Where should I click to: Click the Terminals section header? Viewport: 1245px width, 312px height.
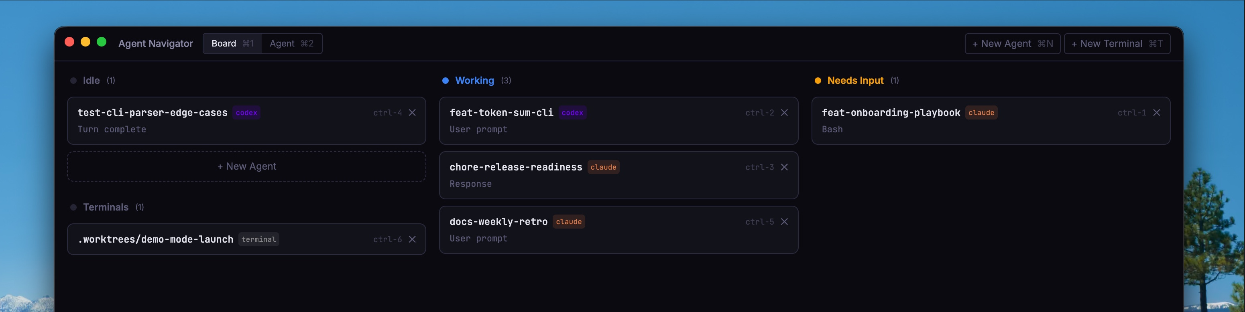(106, 207)
